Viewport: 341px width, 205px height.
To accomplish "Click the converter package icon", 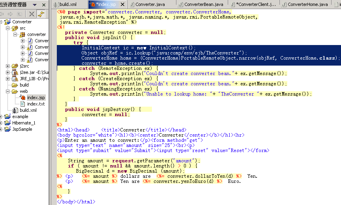I will pyautogui.click(x=22, y=34).
